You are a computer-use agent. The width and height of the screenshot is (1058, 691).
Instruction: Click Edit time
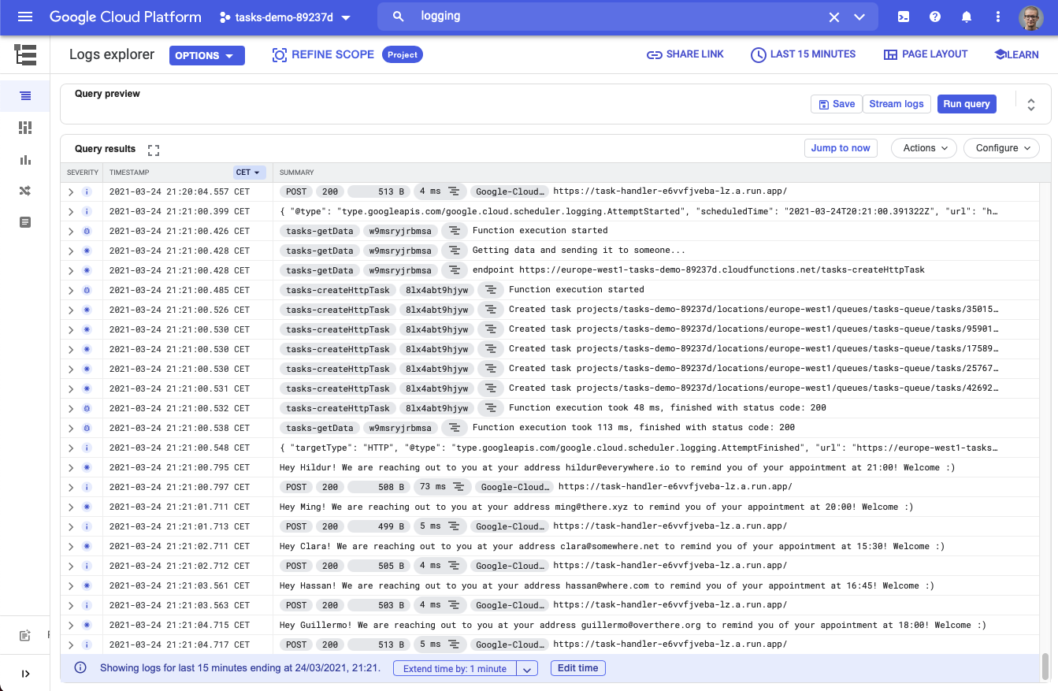pos(578,668)
